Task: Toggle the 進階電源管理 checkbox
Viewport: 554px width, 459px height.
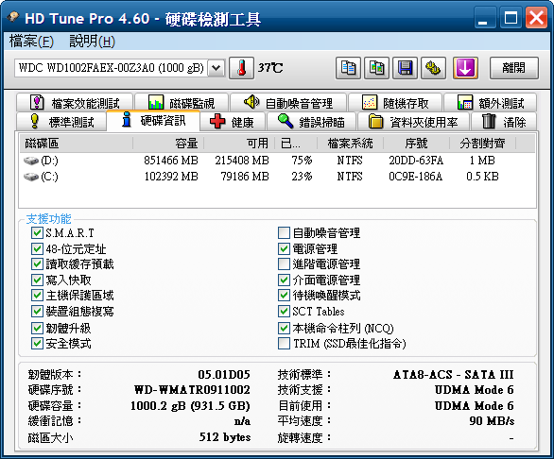Action: (x=284, y=264)
